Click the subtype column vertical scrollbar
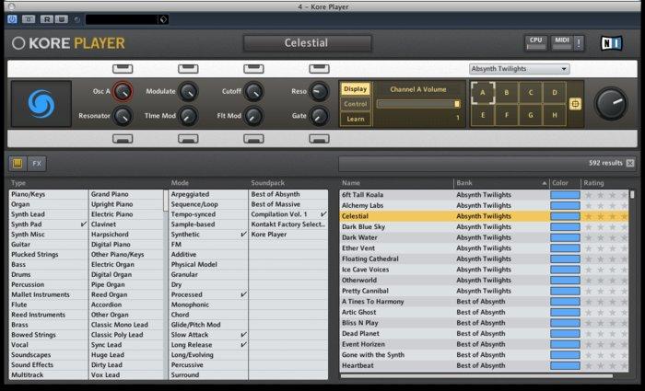 [166, 201]
